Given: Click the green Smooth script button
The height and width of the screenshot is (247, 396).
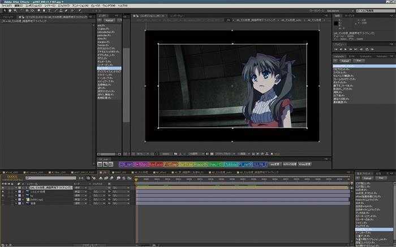Looking at the screenshot, I should [x=200, y=165].
